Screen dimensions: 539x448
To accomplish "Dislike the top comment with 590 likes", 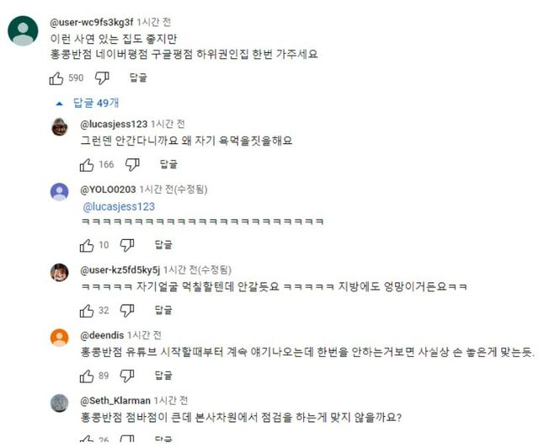I will coord(101,78).
